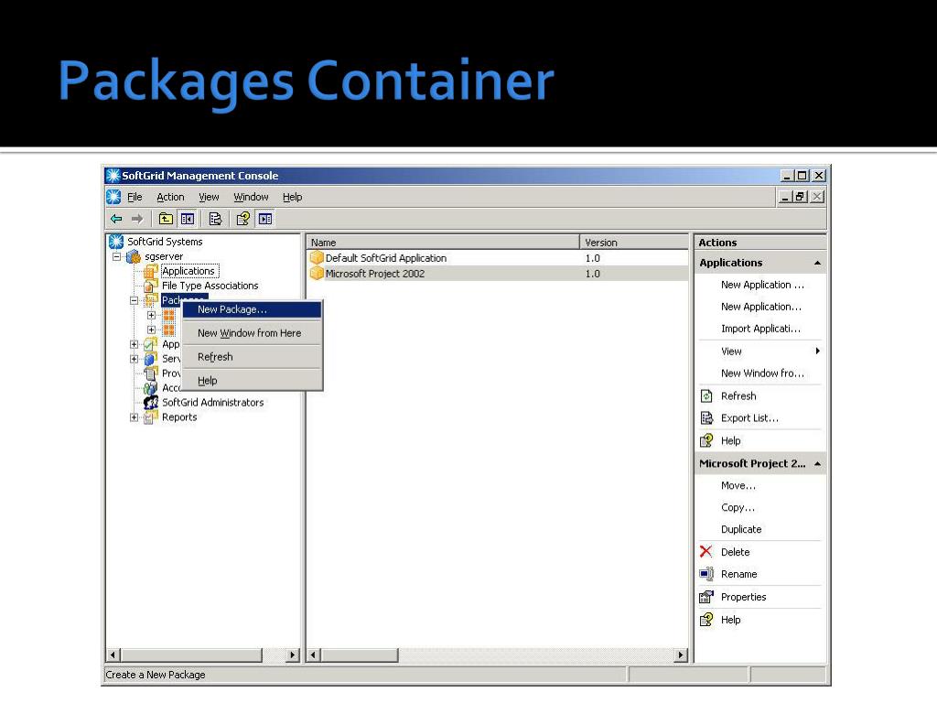Viewport: 937px width, 703px height.
Task: Click the Default SoftGrid Application package icon
Action: point(317,257)
